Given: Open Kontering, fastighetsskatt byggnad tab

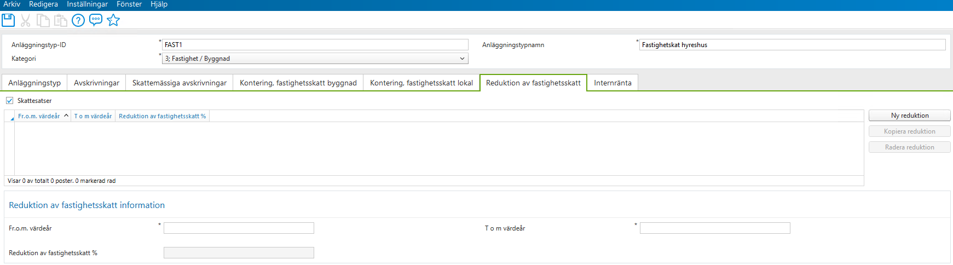Looking at the screenshot, I should point(298,83).
